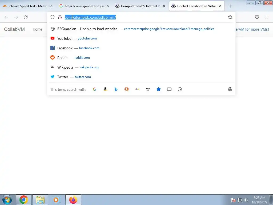273x205 pixels.
Task: Close the Internet Speed Test tab
Action: pos(51,6)
